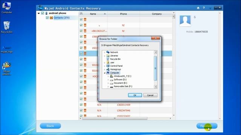
Task: Uncheck the Contacts (370) checkbox
Action: tap(47, 18)
